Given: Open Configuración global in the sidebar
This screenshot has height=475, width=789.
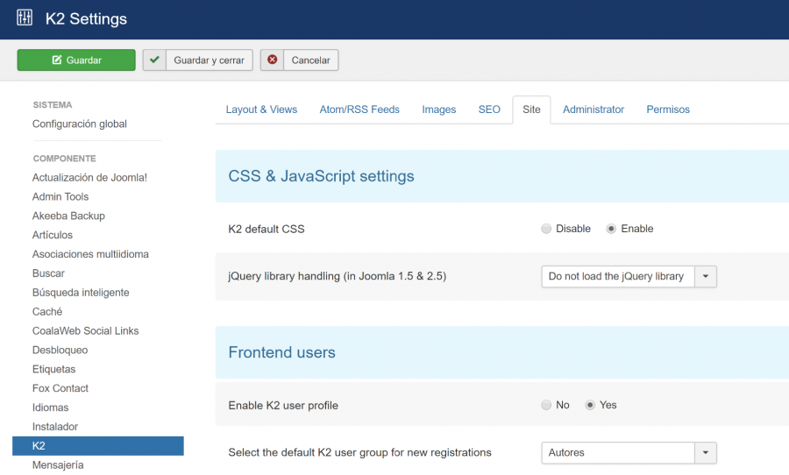Looking at the screenshot, I should pos(80,124).
